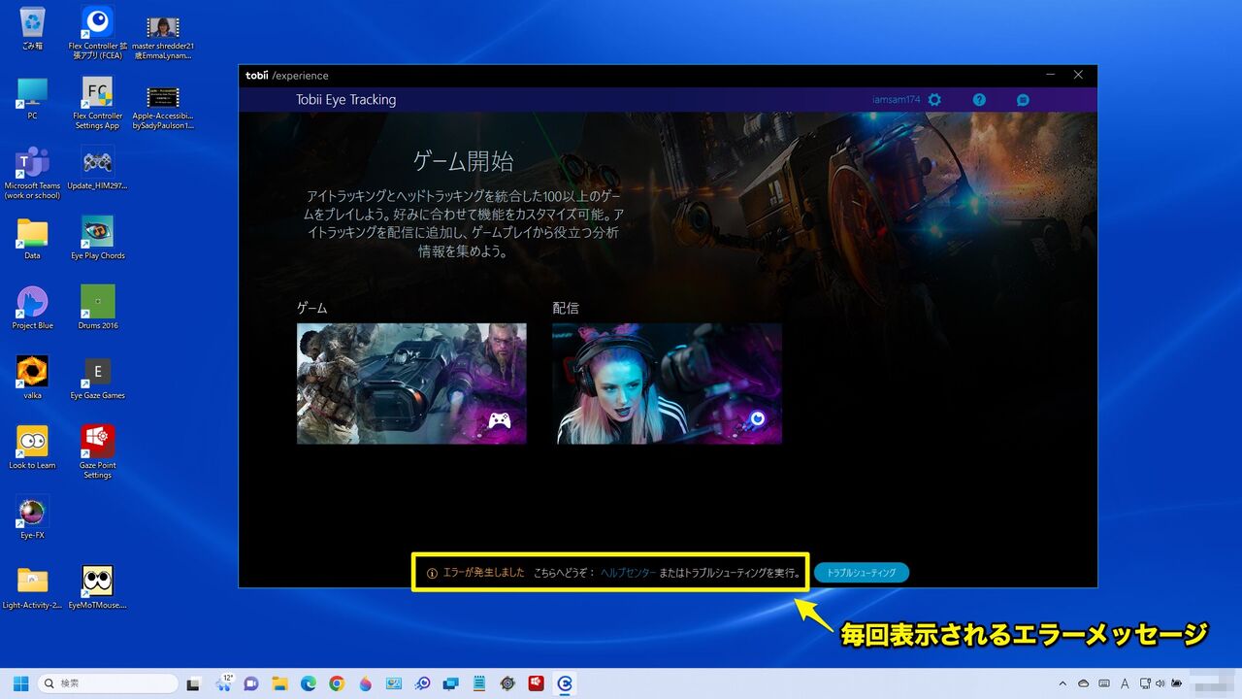Screen dimensions: 1242x699
Task: Select the Look to Learn shortcut
Action: click(32, 448)
